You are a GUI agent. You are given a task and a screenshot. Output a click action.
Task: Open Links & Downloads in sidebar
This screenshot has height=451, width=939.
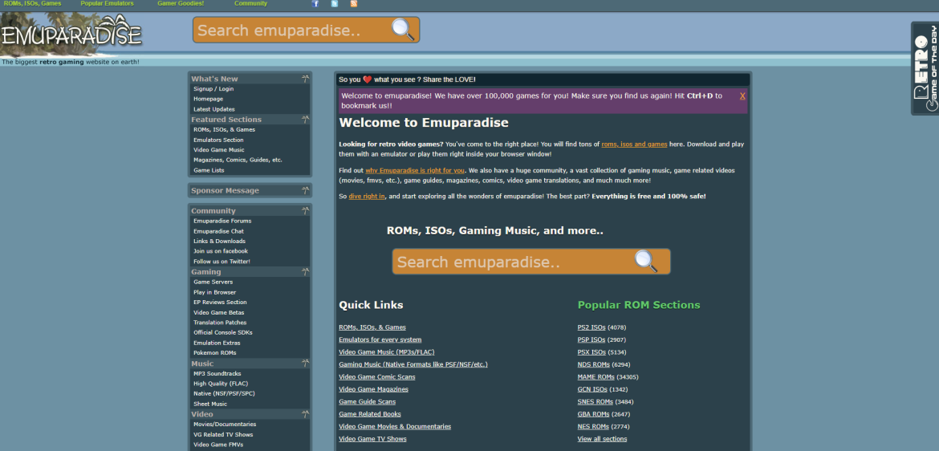point(220,242)
